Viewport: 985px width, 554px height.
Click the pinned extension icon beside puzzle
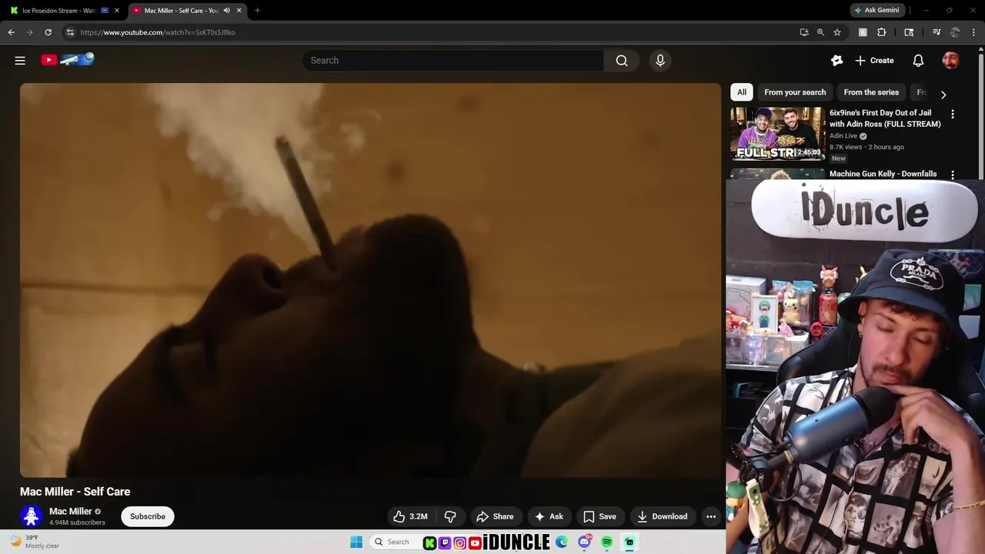[863, 32]
